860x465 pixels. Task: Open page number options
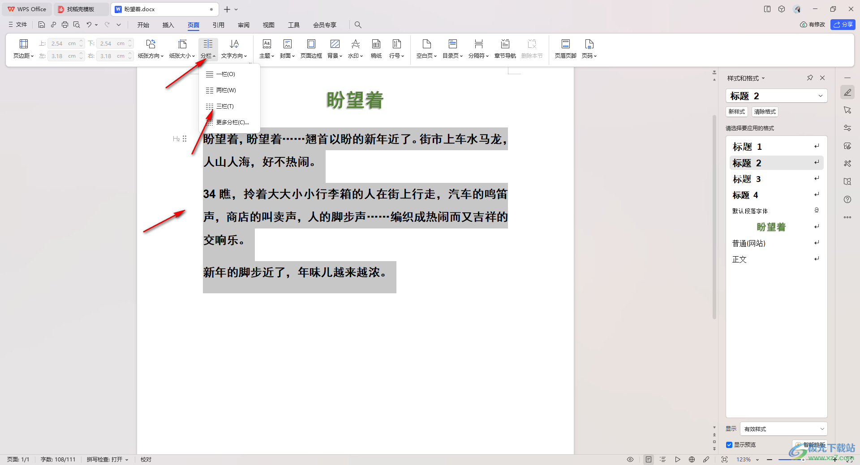coord(589,49)
